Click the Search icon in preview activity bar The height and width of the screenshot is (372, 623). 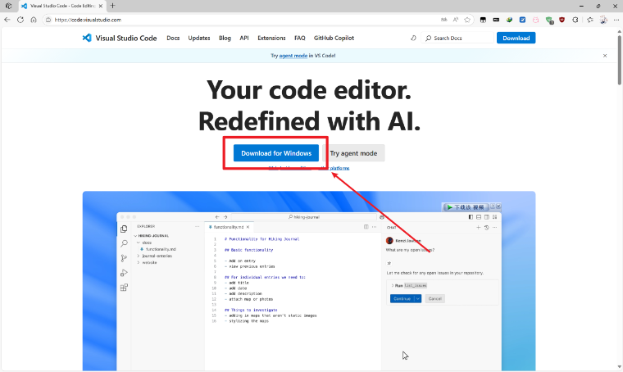click(124, 243)
